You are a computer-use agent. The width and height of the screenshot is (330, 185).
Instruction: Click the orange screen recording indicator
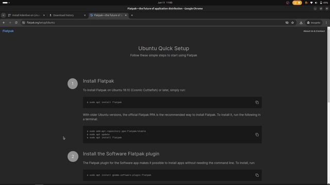297,3
